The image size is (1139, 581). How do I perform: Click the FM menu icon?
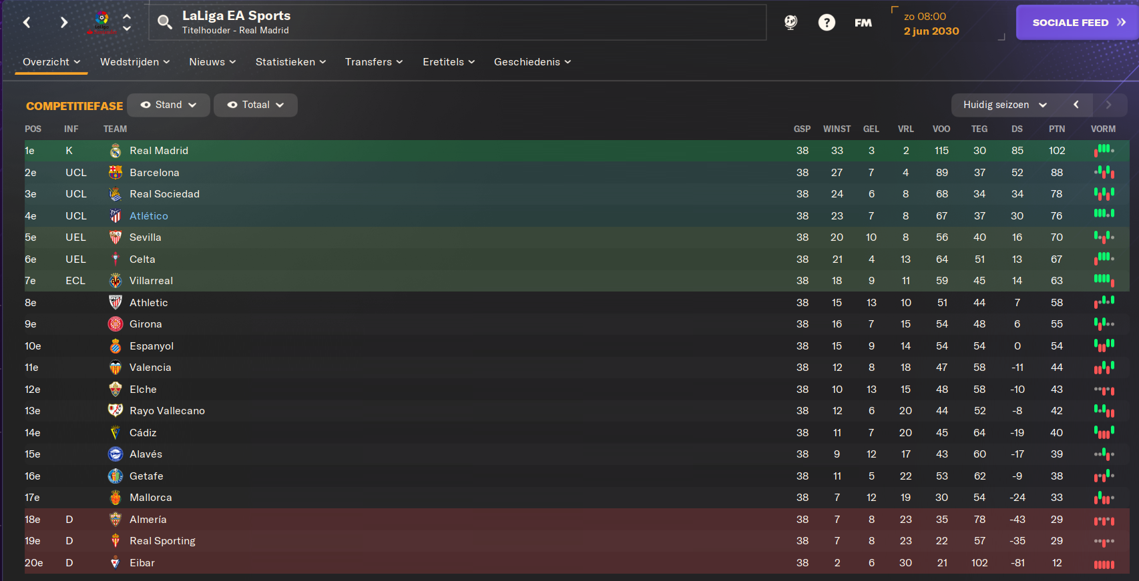pos(863,23)
